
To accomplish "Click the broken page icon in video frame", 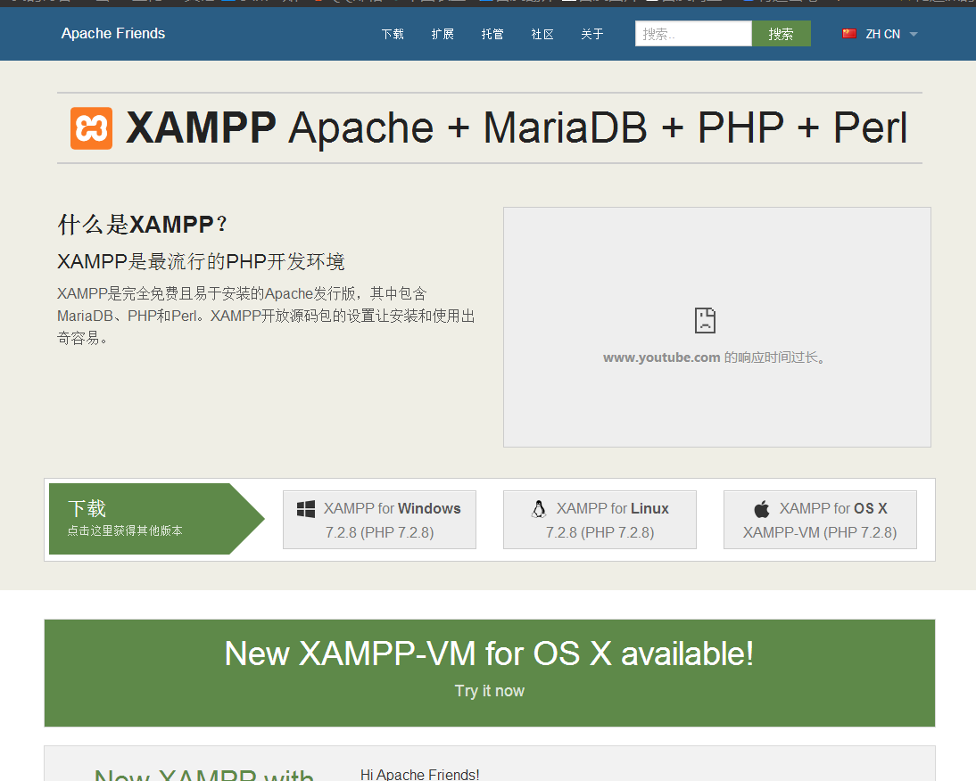I will point(705,320).
